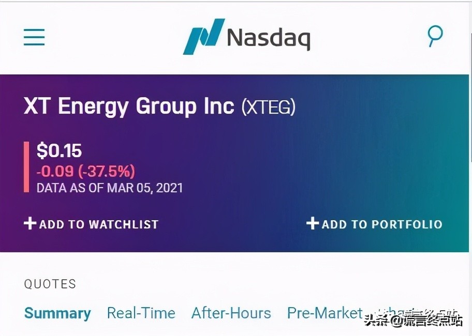Click the Nasdaq wordmark text

pos(268,37)
